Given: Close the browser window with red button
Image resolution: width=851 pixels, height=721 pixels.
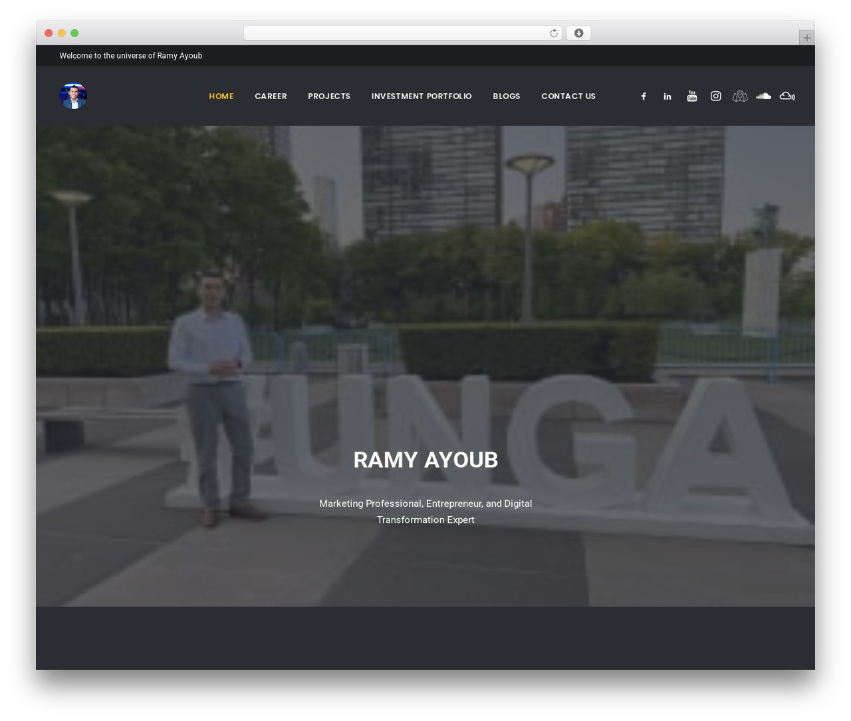Looking at the screenshot, I should [x=49, y=33].
